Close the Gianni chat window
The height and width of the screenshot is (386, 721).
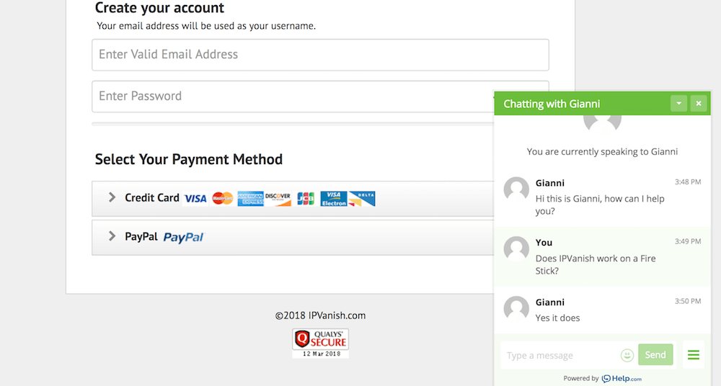[x=699, y=104]
